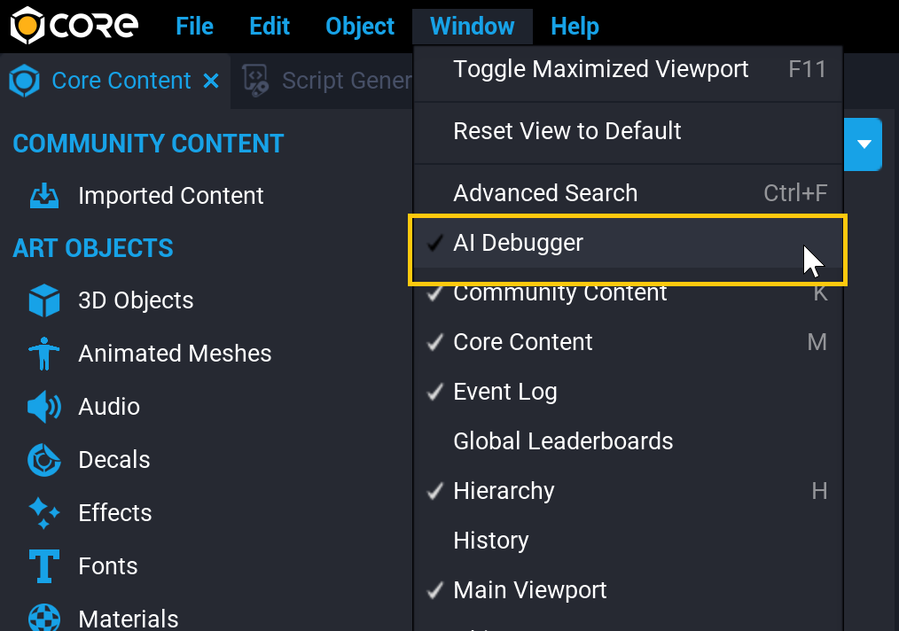Uncheck the Hierarchy panel entry

point(503,491)
